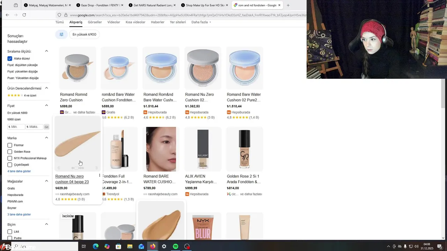
Task: Open Outlook from the taskbar
Action: 141,246
